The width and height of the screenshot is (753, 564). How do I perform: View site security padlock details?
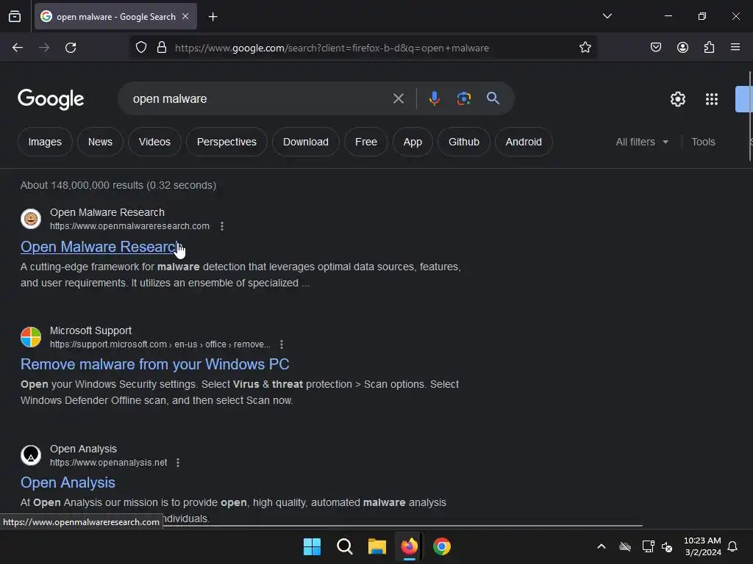[162, 48]
